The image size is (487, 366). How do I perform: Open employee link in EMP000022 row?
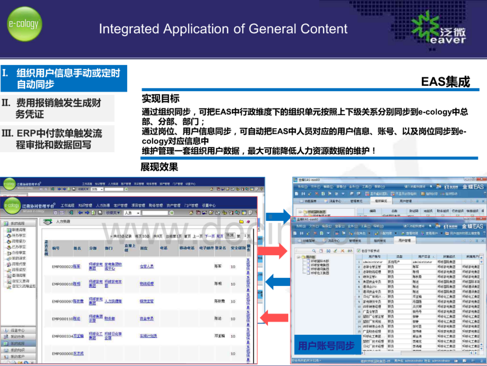[76, 266]
